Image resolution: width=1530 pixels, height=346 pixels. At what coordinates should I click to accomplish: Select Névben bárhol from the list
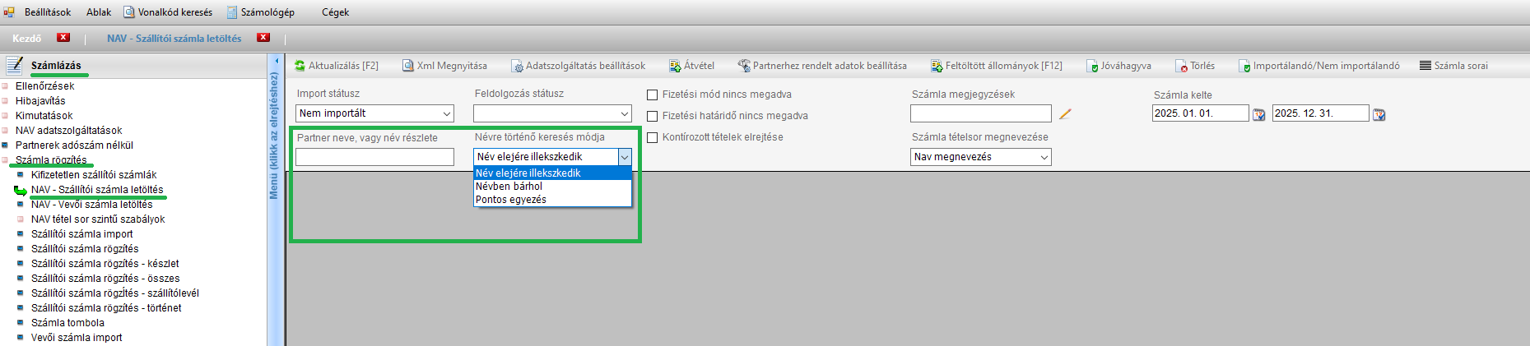point(509,187)
